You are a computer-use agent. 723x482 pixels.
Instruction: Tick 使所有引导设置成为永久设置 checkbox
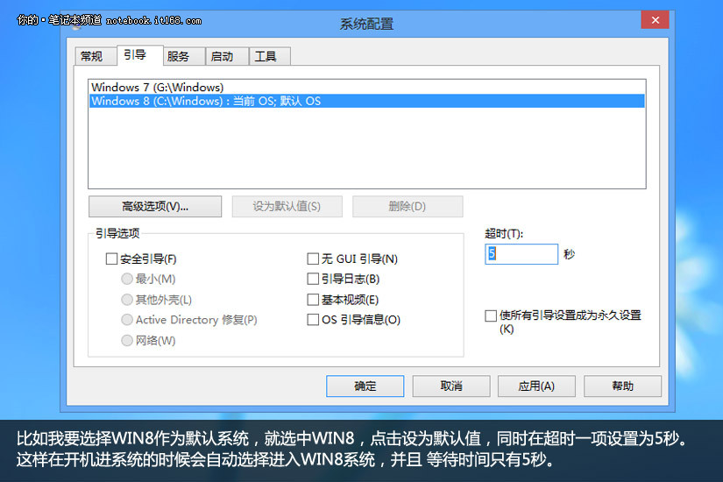coord(491,315)
